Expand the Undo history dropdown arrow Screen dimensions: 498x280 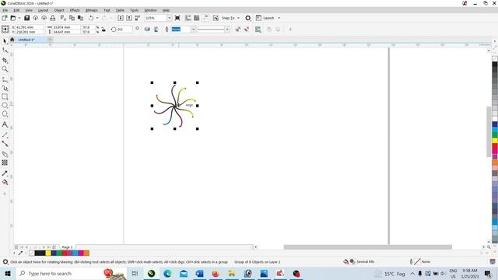97,18
